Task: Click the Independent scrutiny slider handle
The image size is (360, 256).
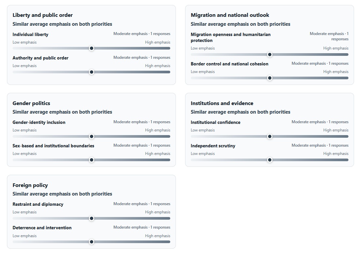Action: [270, 160]
